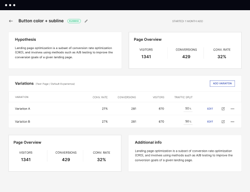Screen dimensions: 250x192
Task: Click the 1341 visitors value in top overview
Action: pos(146,57)
